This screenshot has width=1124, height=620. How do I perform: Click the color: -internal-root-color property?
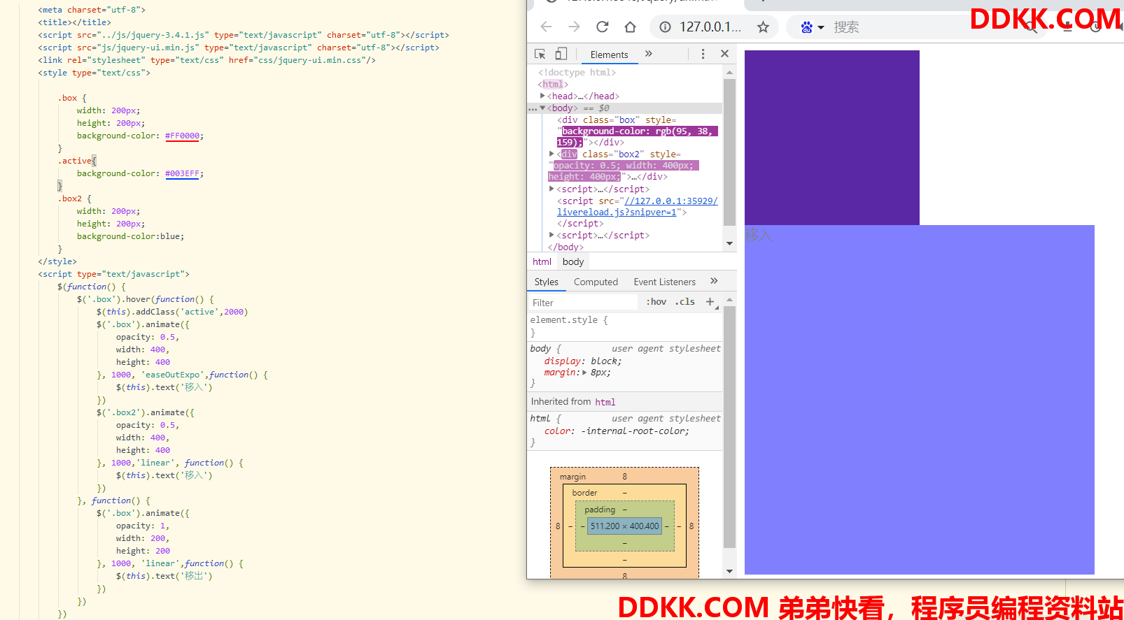617,431
